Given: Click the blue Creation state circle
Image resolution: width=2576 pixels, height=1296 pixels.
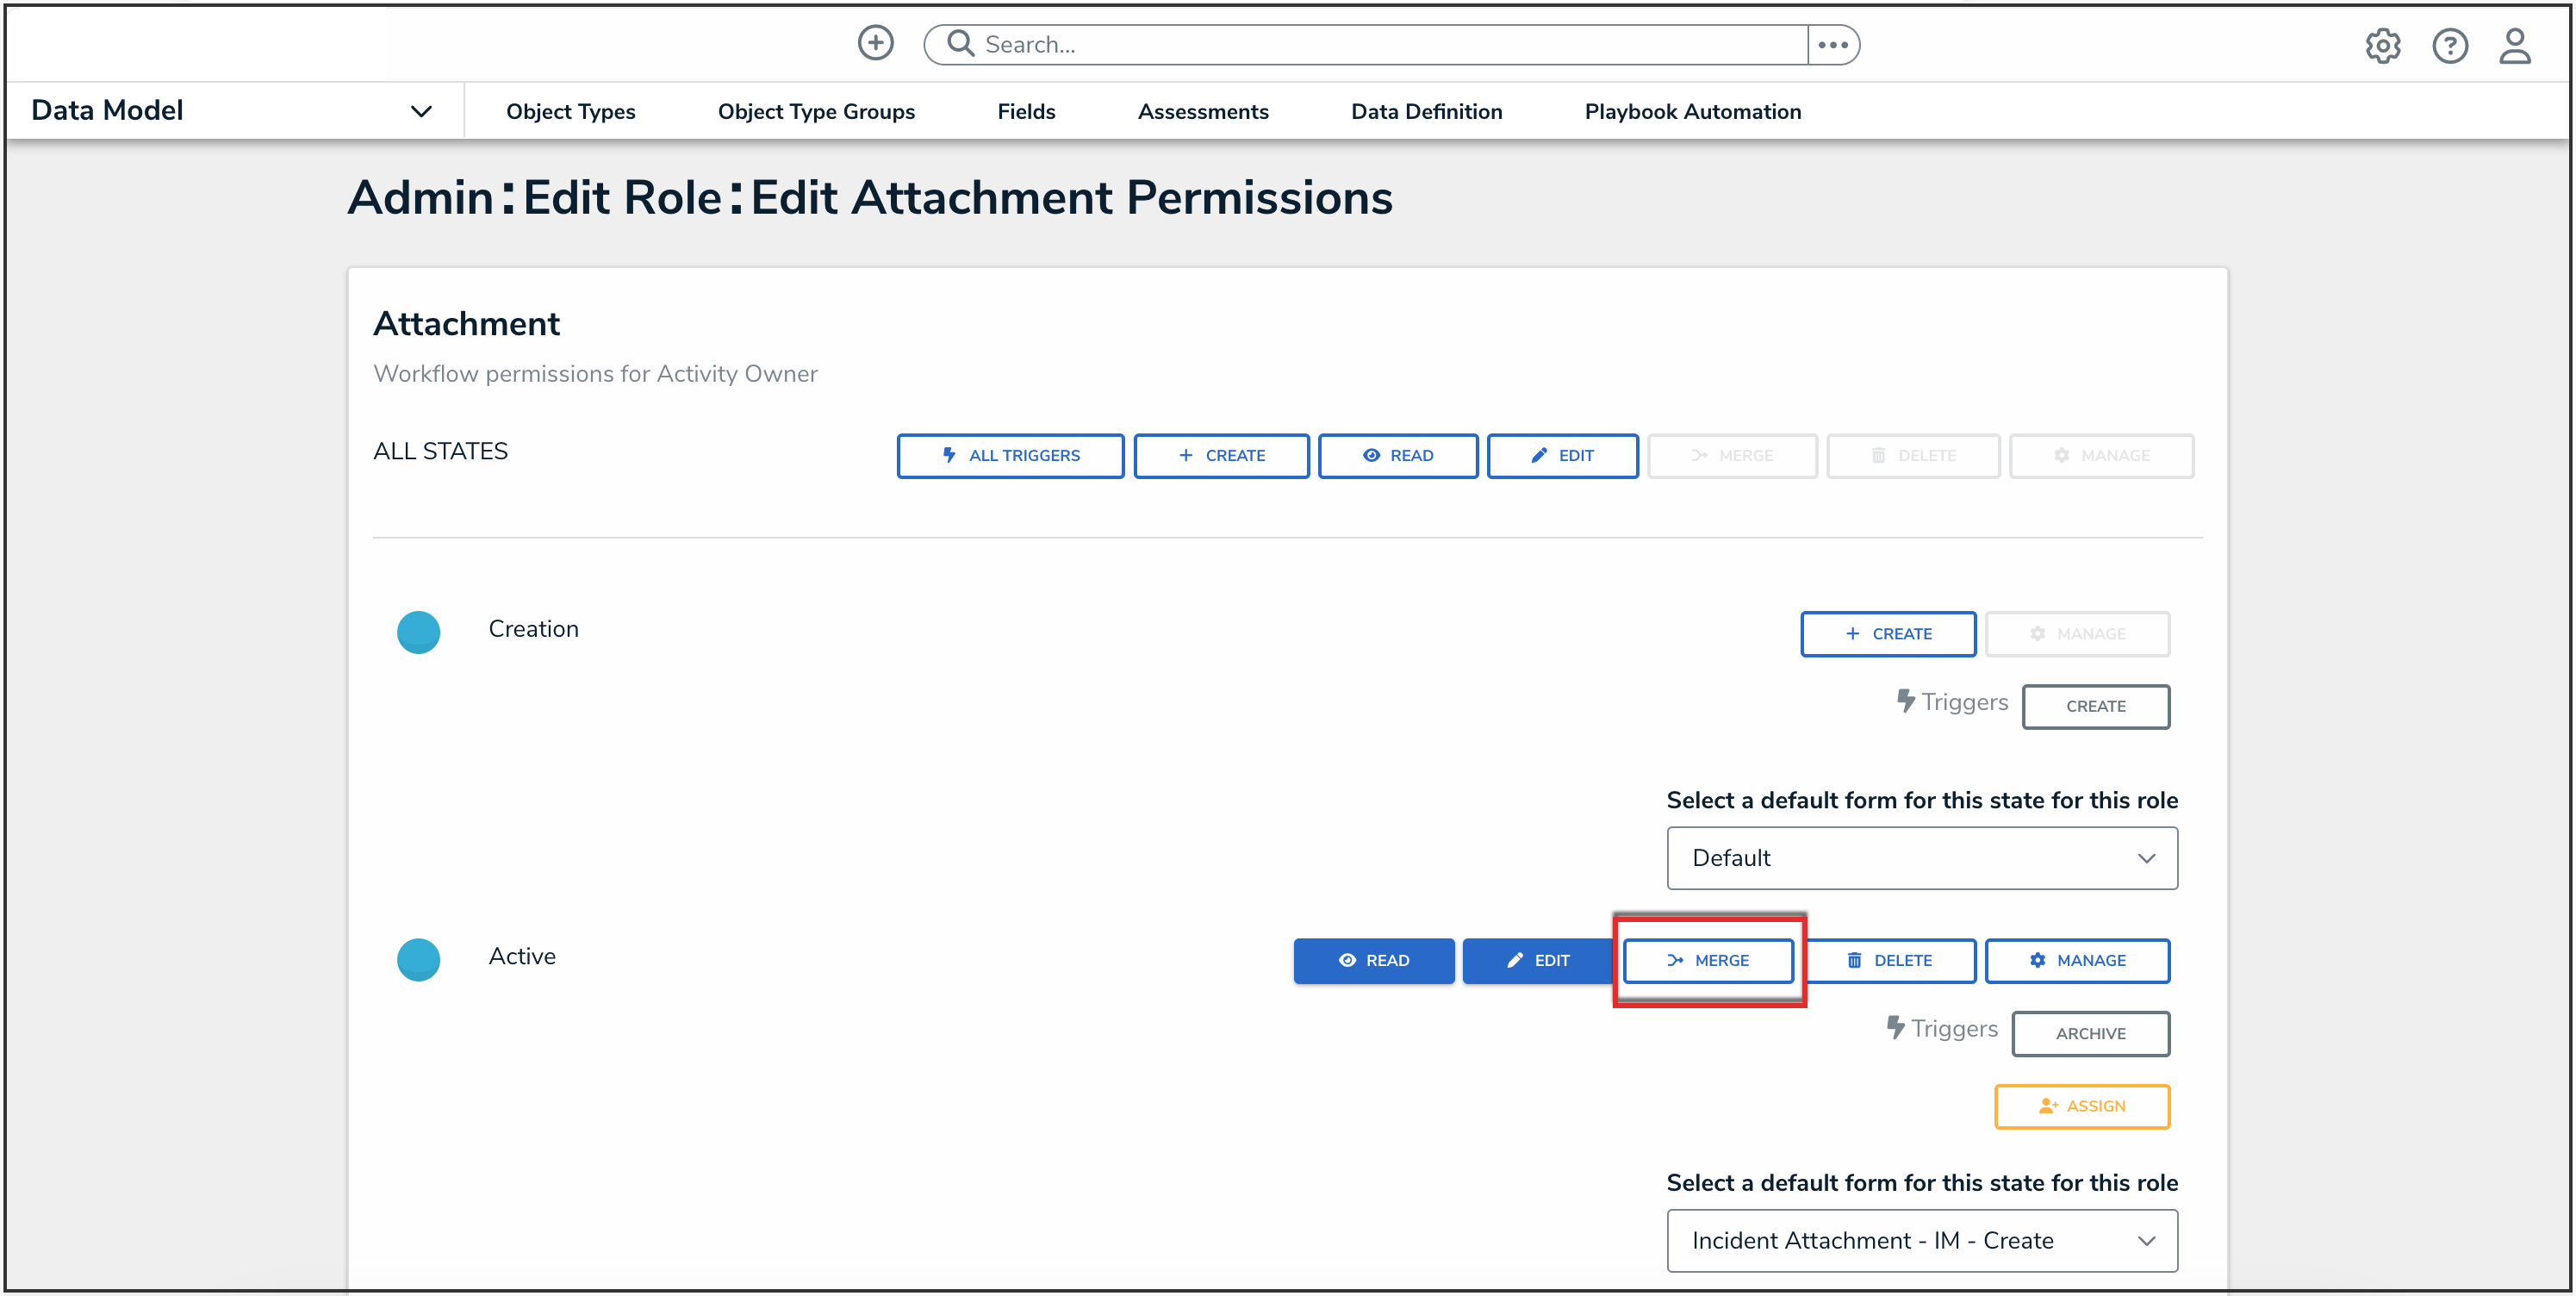Looking at the screenshot, I should [x=418, y=632].
